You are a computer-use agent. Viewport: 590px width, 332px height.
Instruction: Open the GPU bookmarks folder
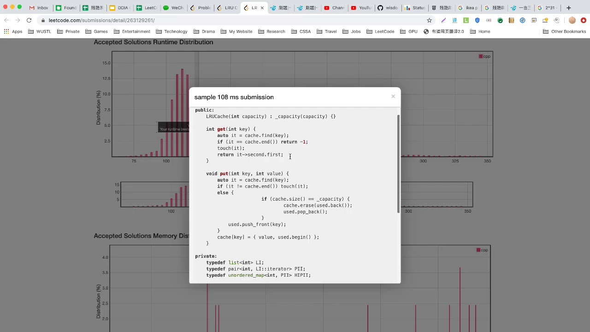(x=408, y=31)
